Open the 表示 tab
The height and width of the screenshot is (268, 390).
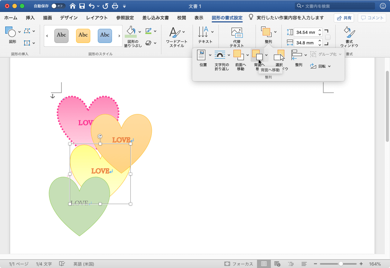point(199,18)
